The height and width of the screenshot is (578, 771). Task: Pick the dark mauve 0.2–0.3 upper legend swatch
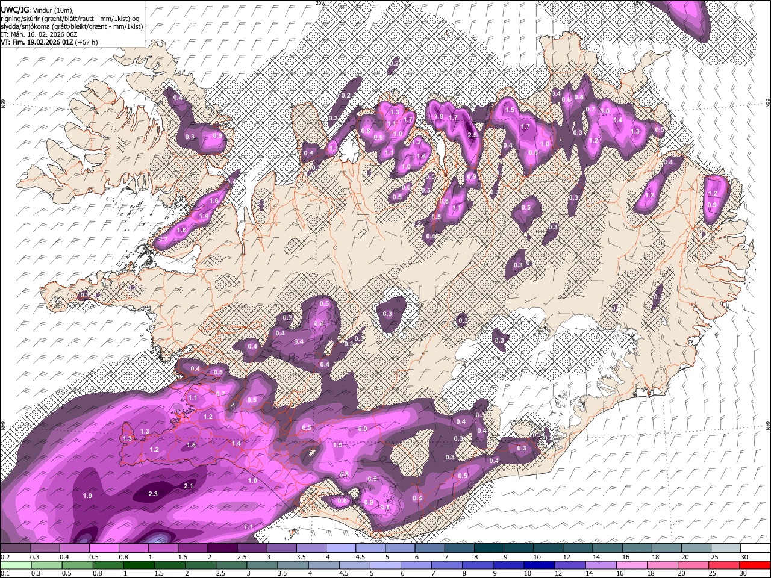tap(16, 548)
